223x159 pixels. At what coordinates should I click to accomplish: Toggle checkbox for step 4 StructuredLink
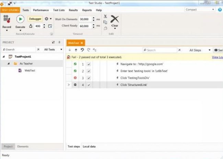coord(89,85)
